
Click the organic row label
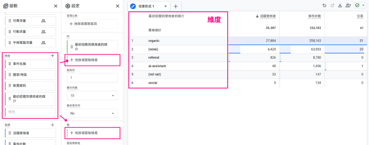pos(154,41)
